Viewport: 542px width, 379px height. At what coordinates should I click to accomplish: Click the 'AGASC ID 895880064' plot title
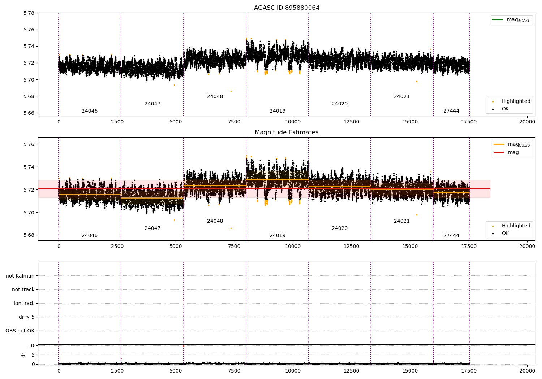click(287, 8)
